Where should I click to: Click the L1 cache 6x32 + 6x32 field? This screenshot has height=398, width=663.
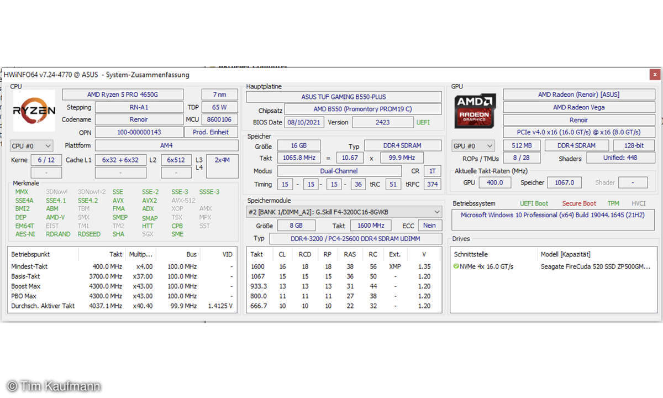[120, 160]
